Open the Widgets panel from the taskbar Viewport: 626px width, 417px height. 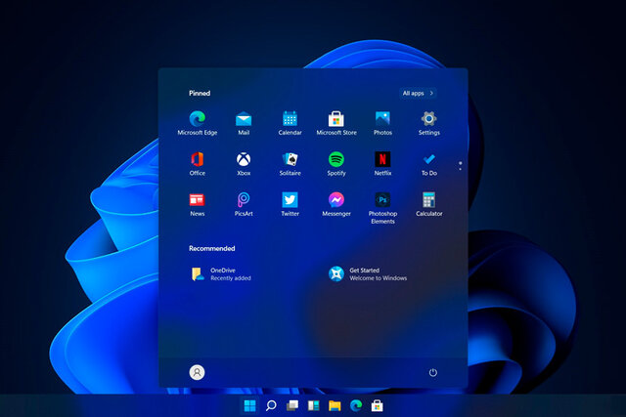(313, 406)
